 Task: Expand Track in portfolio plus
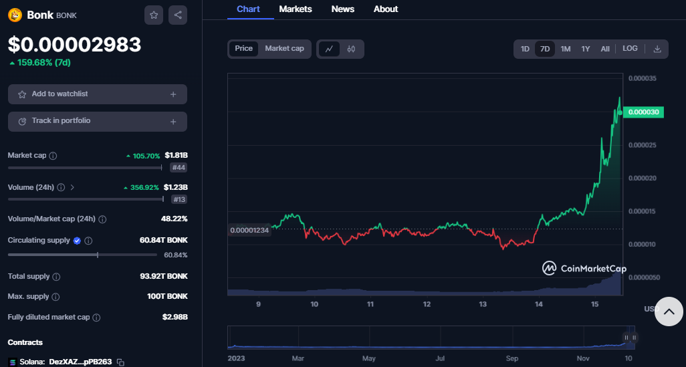(x=173, y=121)
